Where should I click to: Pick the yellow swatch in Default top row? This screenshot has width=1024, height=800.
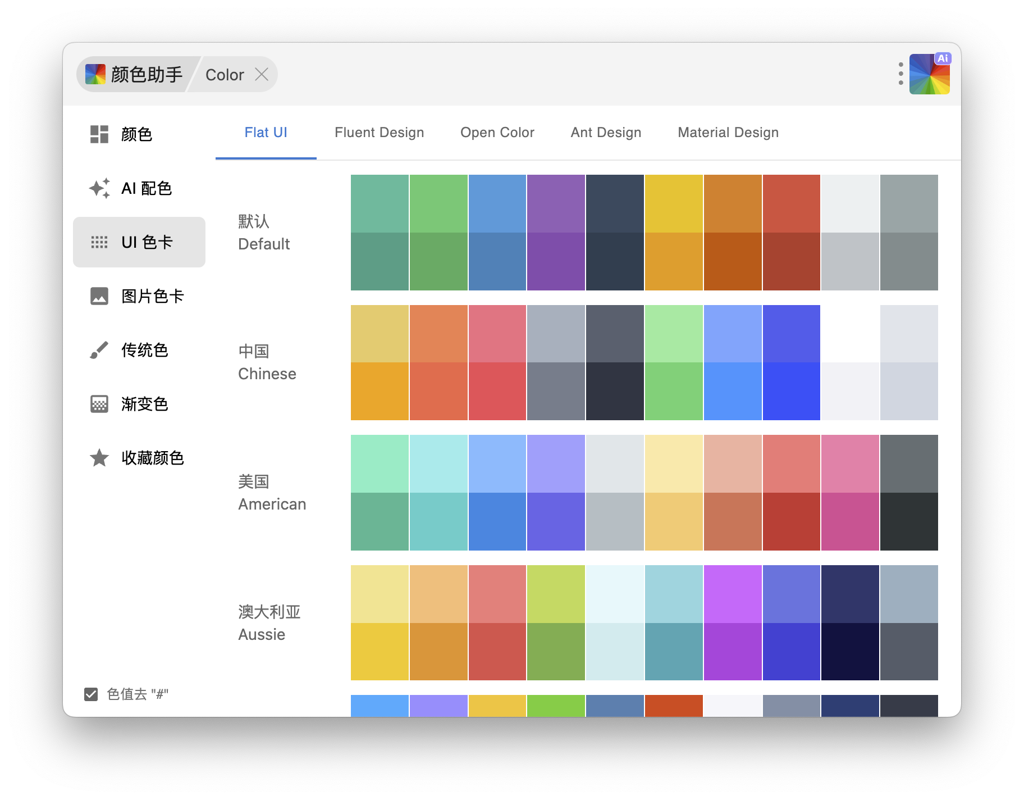tap(674, 203)
